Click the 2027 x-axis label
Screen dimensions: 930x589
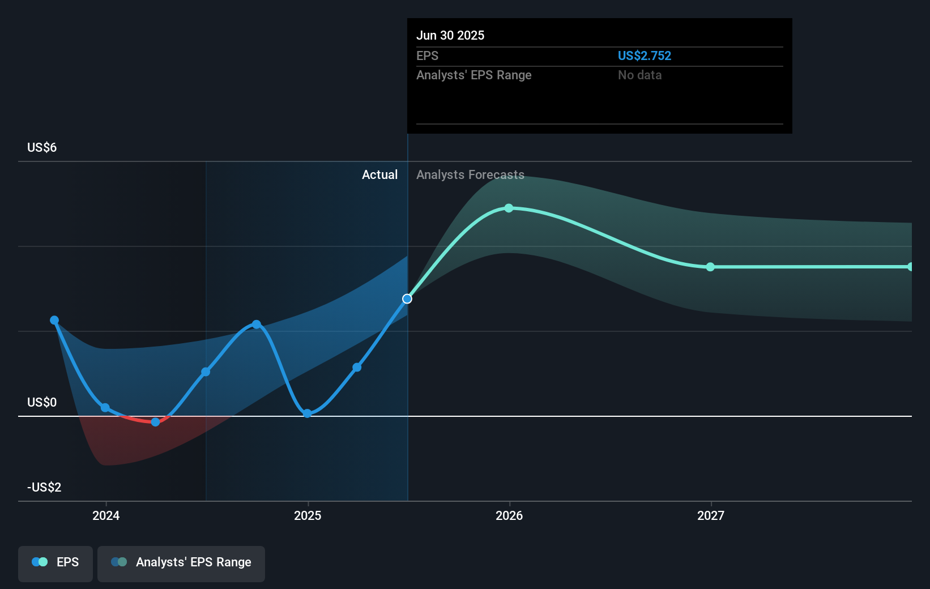711,515
